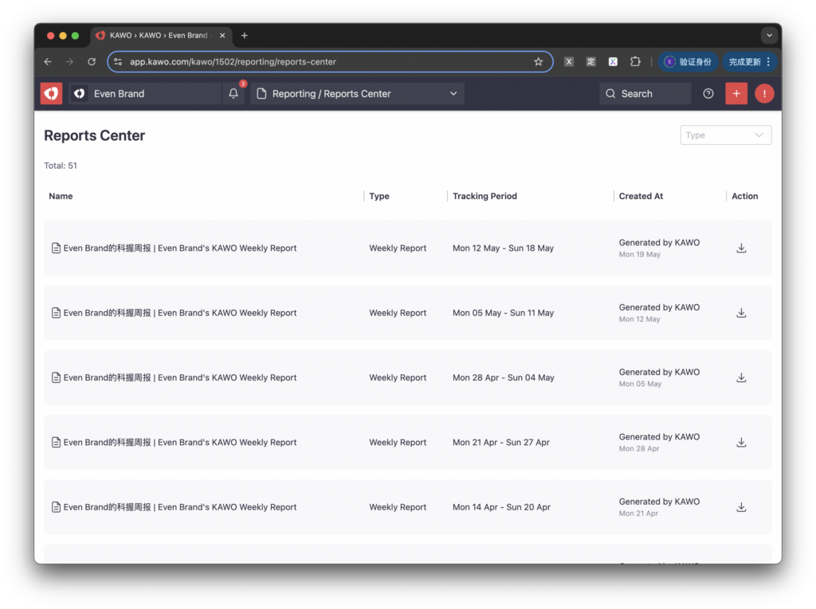Download the 14 Apr - 20 Apr weekly report
The width and height of the screenshot is (816, 609).
click(x=741, y=507)
